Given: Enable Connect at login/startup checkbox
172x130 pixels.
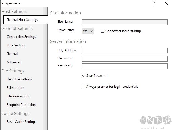Looking at the screenshot, I should (103, 31).
